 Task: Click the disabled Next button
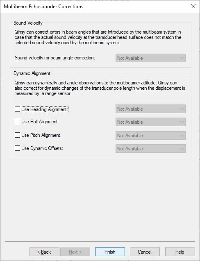coord(75,252)
